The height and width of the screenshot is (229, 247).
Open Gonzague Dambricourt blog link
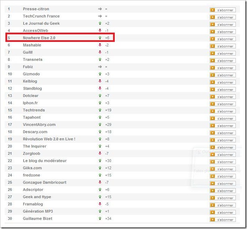(44, 182)
